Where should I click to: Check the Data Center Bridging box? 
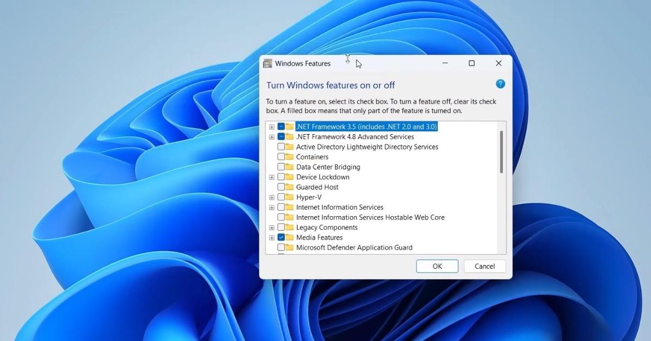pyautogui.click(x=281, y=167)
